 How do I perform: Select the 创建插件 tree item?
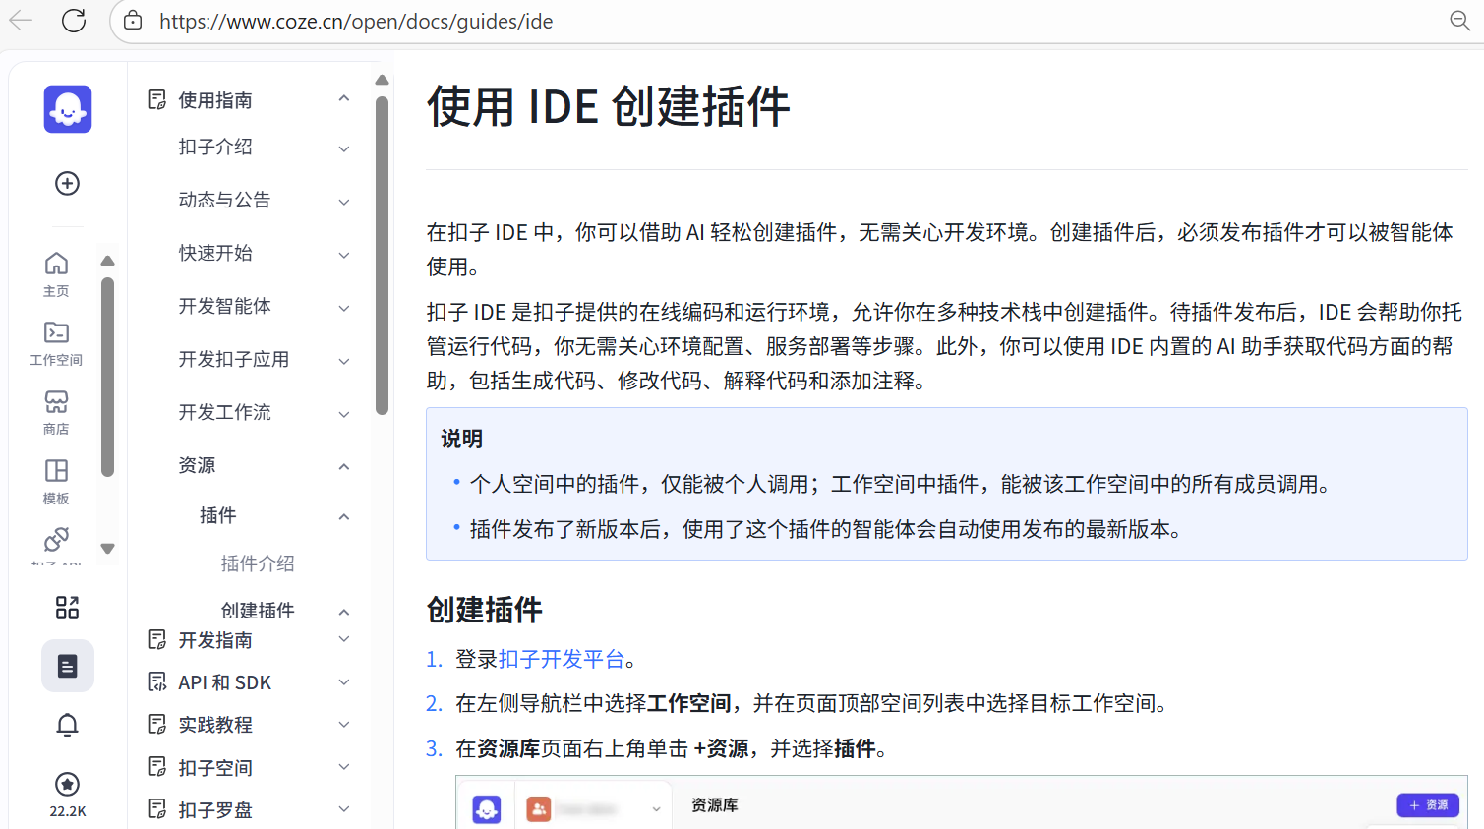[x=258, y=610]
